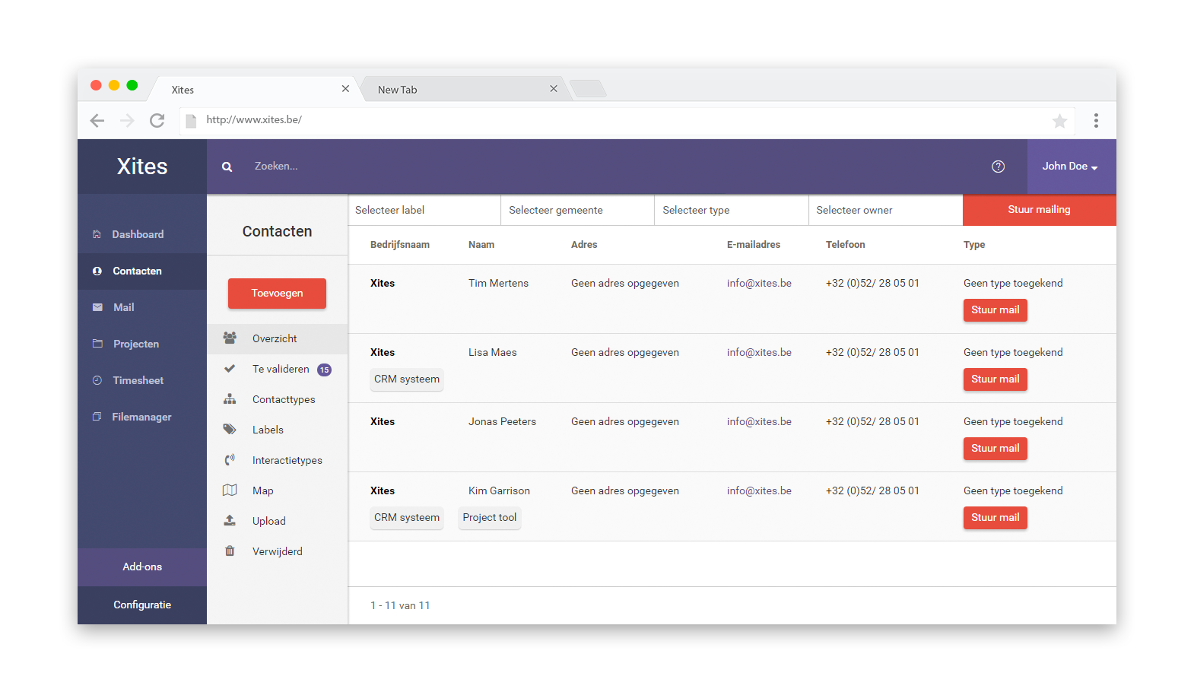Click the Mail envelope icon

click(x=97, y=307)
